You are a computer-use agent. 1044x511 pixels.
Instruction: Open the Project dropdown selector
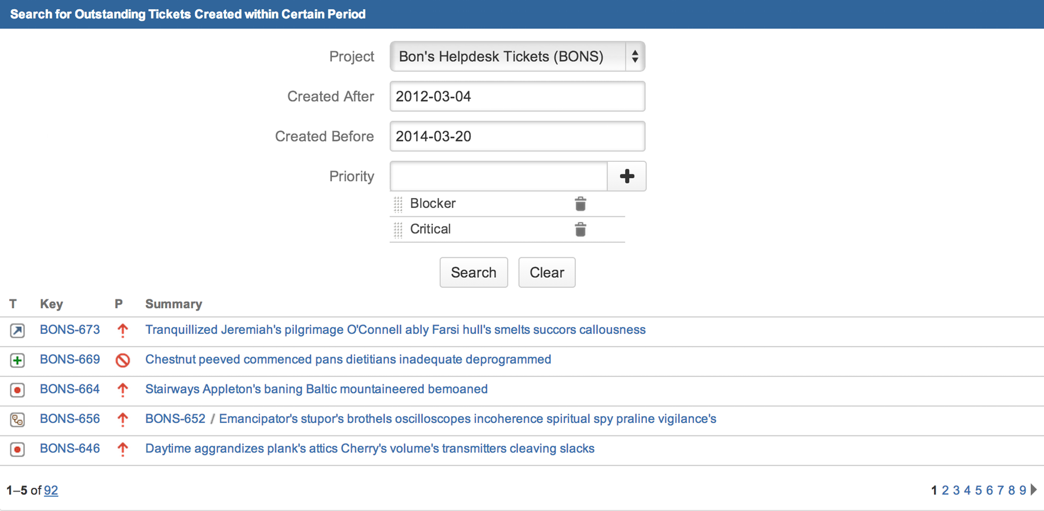[517, 56]
